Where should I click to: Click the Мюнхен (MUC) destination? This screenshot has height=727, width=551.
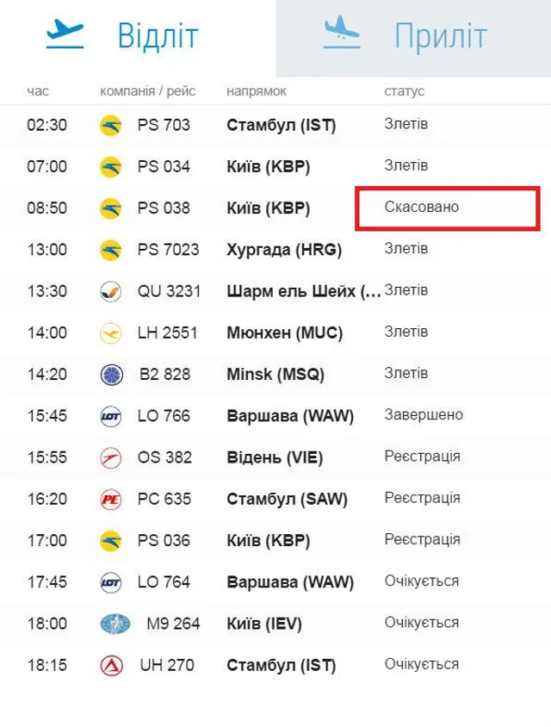[284, 332]
